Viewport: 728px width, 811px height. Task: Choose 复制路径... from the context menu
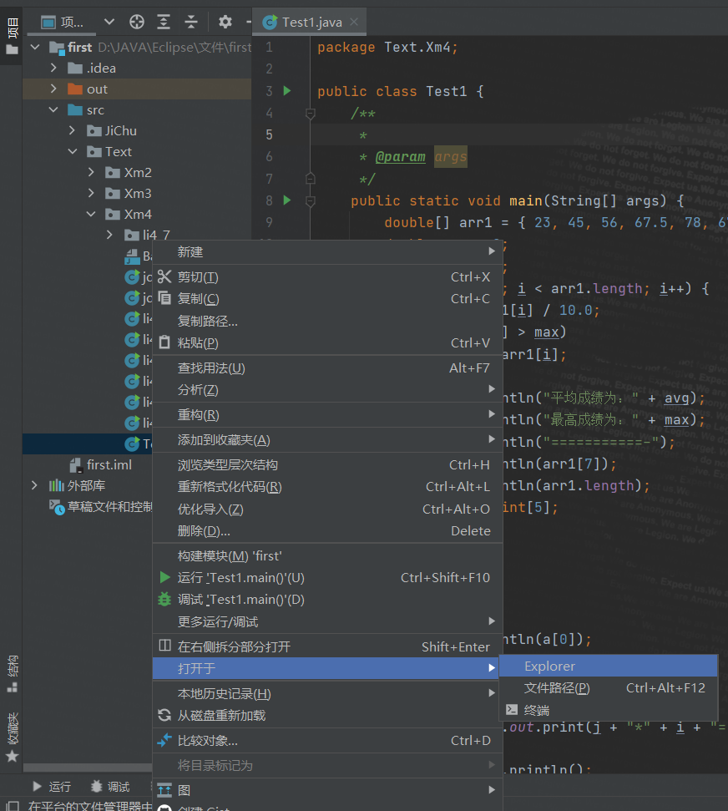(327, 321)
